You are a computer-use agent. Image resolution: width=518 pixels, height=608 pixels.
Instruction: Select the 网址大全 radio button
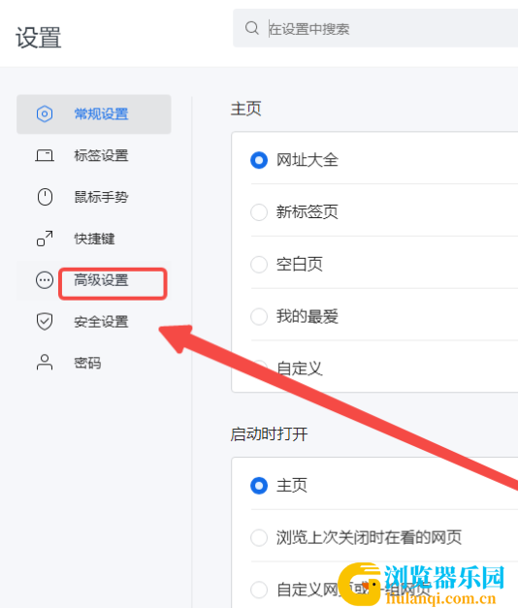(x=259, y=160)
